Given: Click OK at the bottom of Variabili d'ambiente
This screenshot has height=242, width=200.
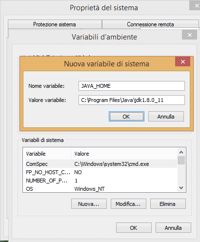Looking at the screenshot, I should click(x=134, y=228).
